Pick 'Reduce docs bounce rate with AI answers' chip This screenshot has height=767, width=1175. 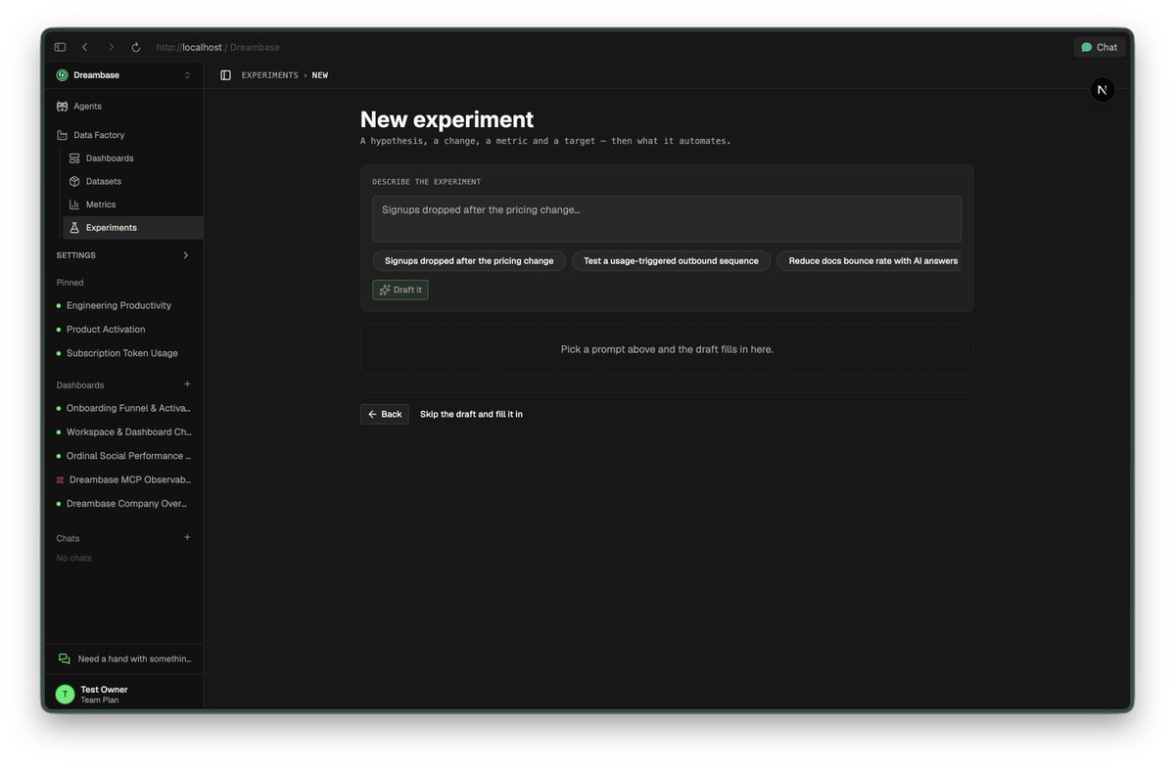click(869, 261)
